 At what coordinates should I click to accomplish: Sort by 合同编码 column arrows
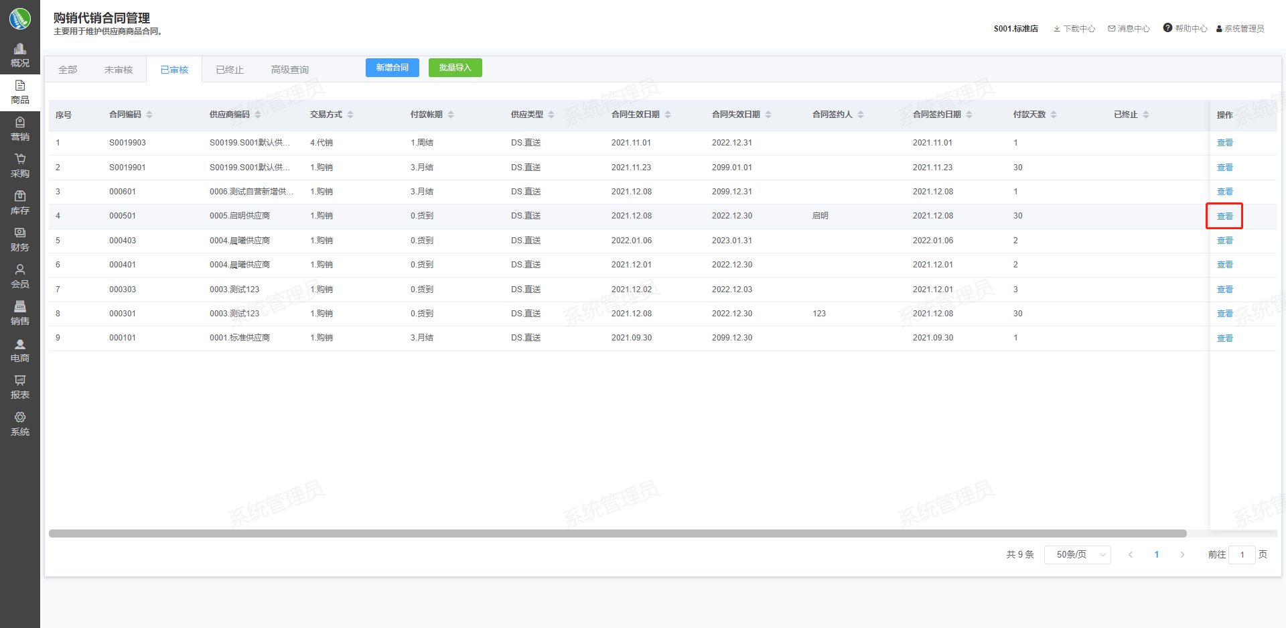point(149,115)
